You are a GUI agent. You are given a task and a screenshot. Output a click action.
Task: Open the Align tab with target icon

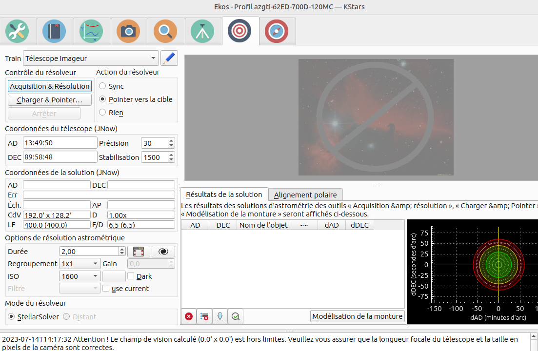click(x=239, y=31)
